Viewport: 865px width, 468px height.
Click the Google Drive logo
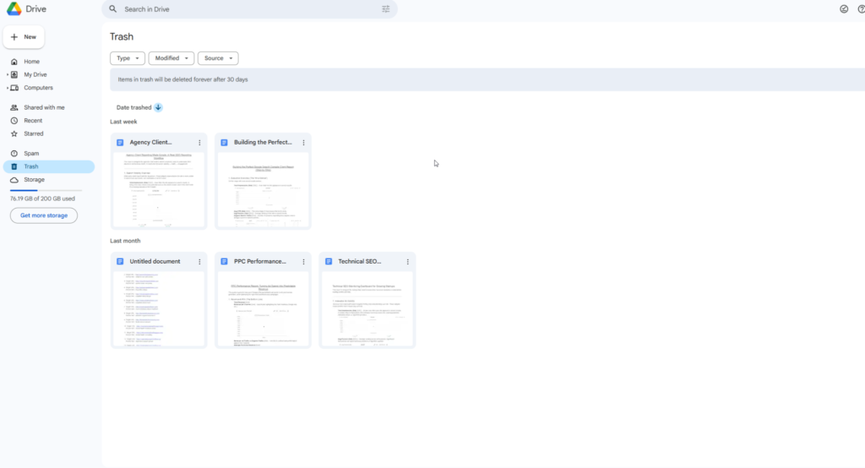(x=14, y=8)
